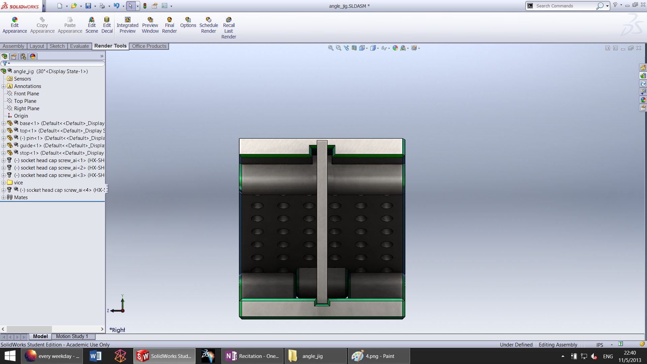Select Top Plane in tree
This screenshot has height=364, width=647.
25,101
